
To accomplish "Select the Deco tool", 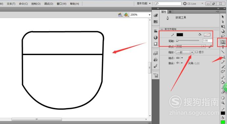I will [x=223, y=71].
